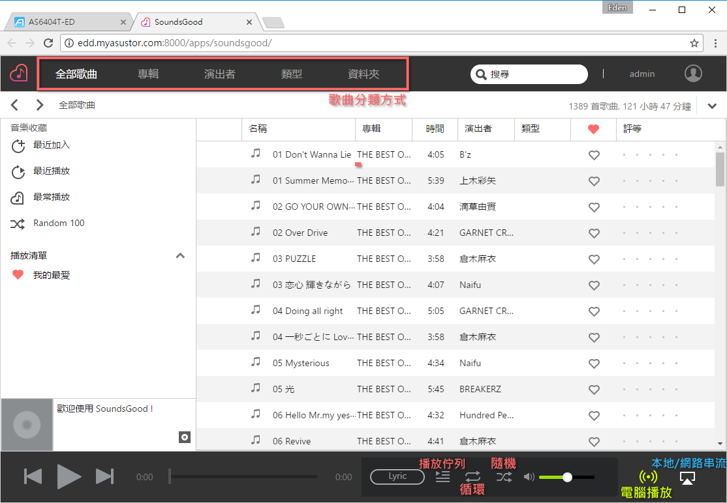Viewport: 727px width, 503px height.
Task: Switch to the 專輯 albums tab
Action: pyautogui.click(x=148, y=74)
